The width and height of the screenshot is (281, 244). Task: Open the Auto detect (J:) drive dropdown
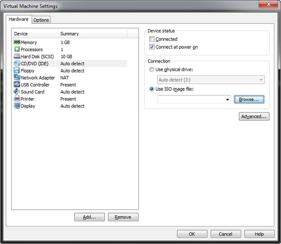(x=211, y=80)
